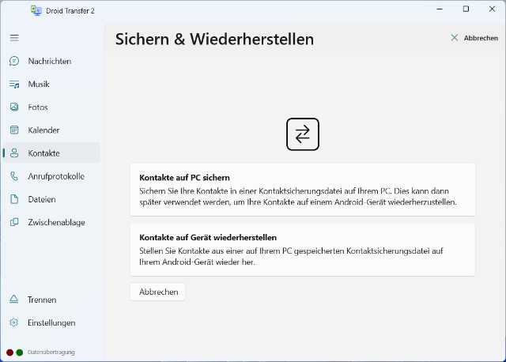
Task: Open the hamburger navigation menu
Action: point(14,38)
